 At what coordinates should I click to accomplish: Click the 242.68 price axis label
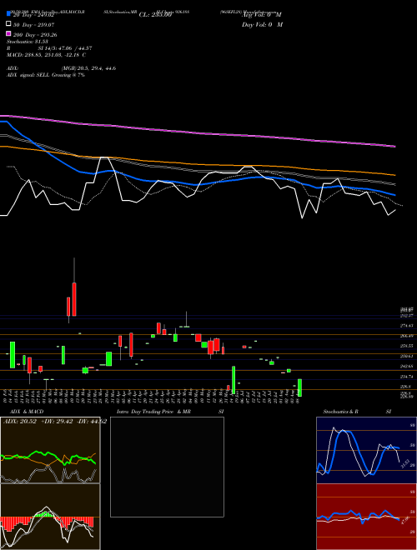408,366
